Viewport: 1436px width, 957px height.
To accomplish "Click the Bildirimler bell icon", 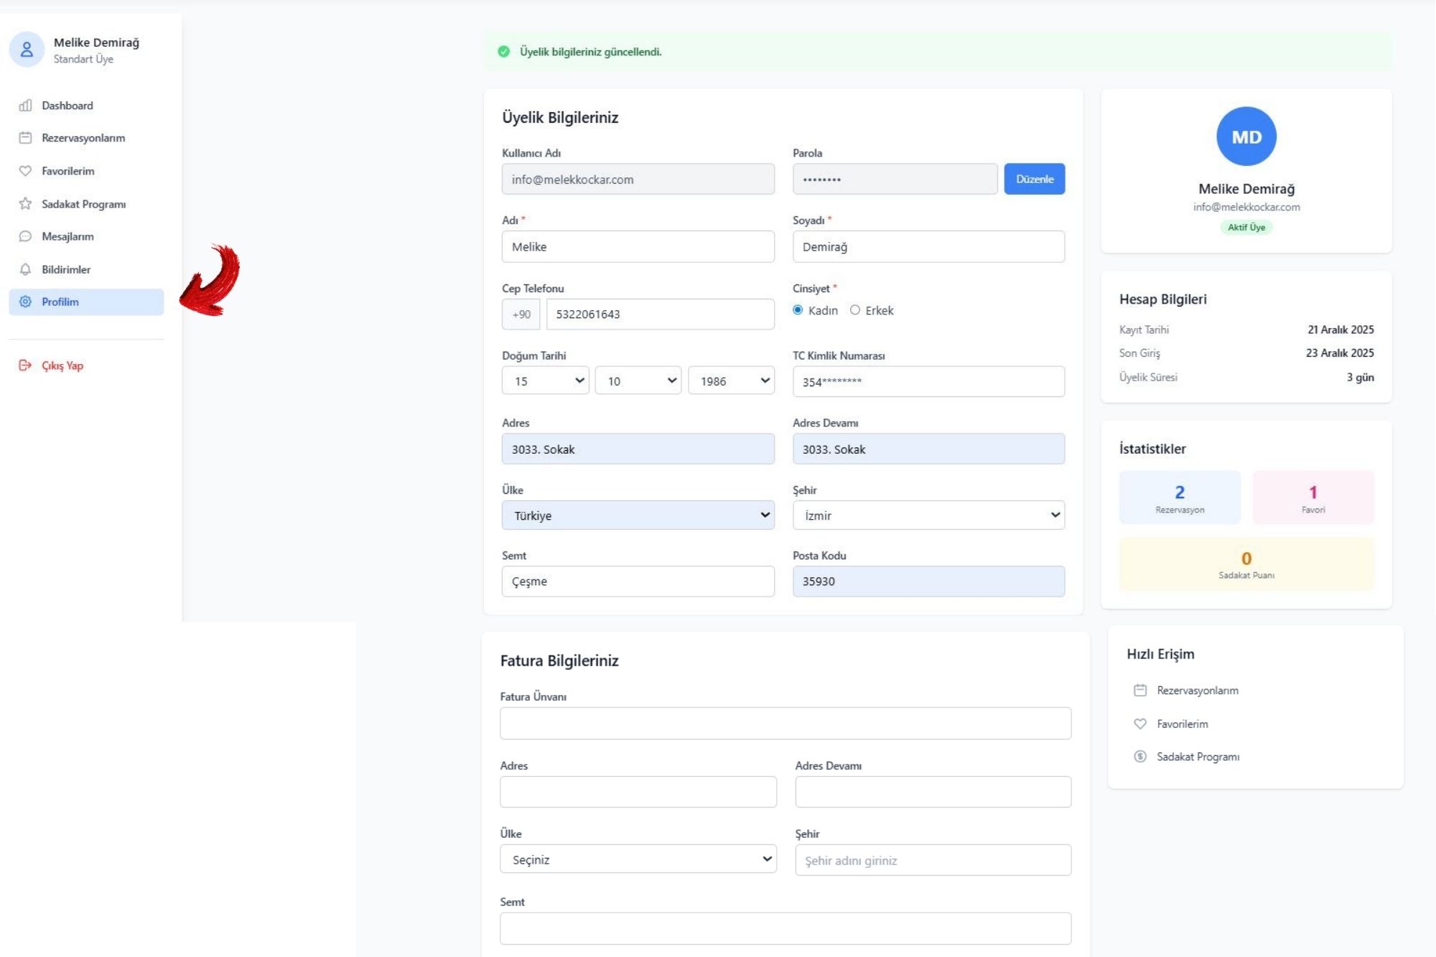I will point(25,269).
